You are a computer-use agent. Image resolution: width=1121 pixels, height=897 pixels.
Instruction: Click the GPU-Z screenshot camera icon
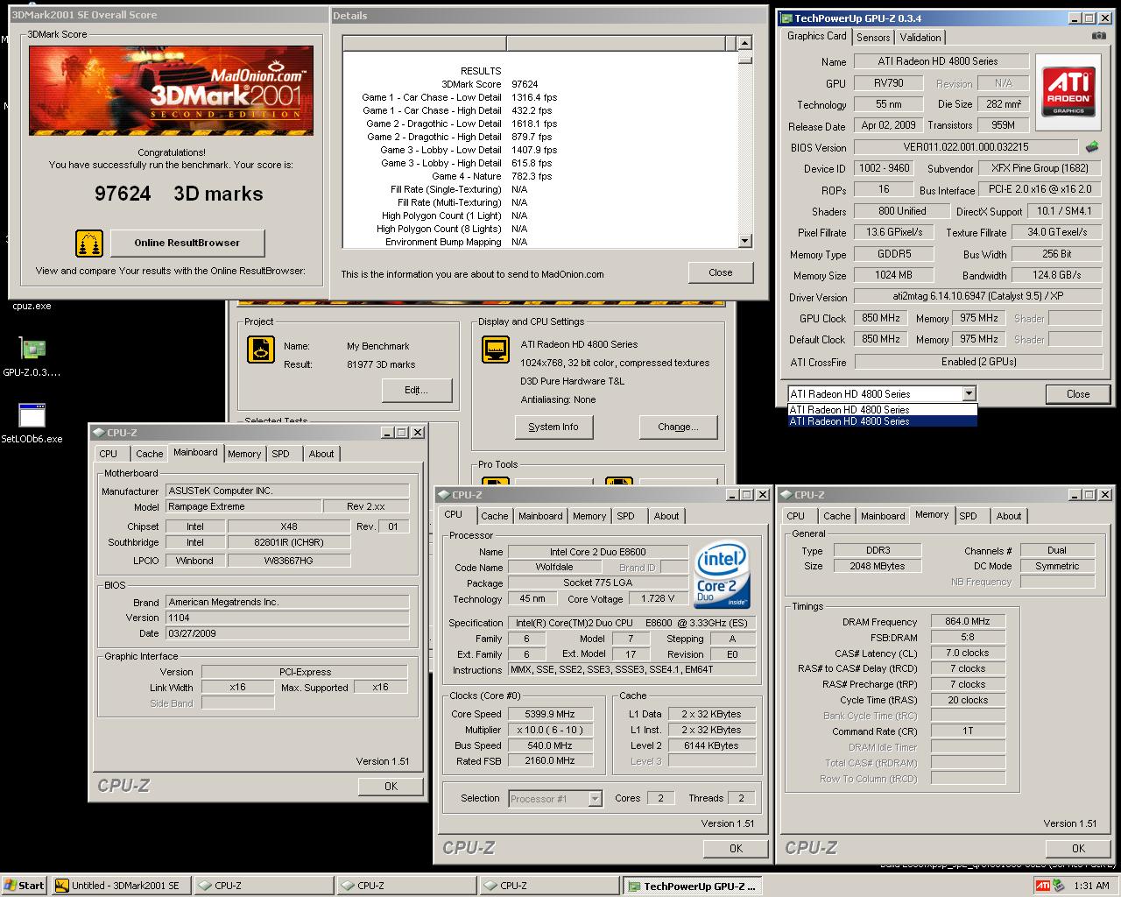[x=1098, y=37]
